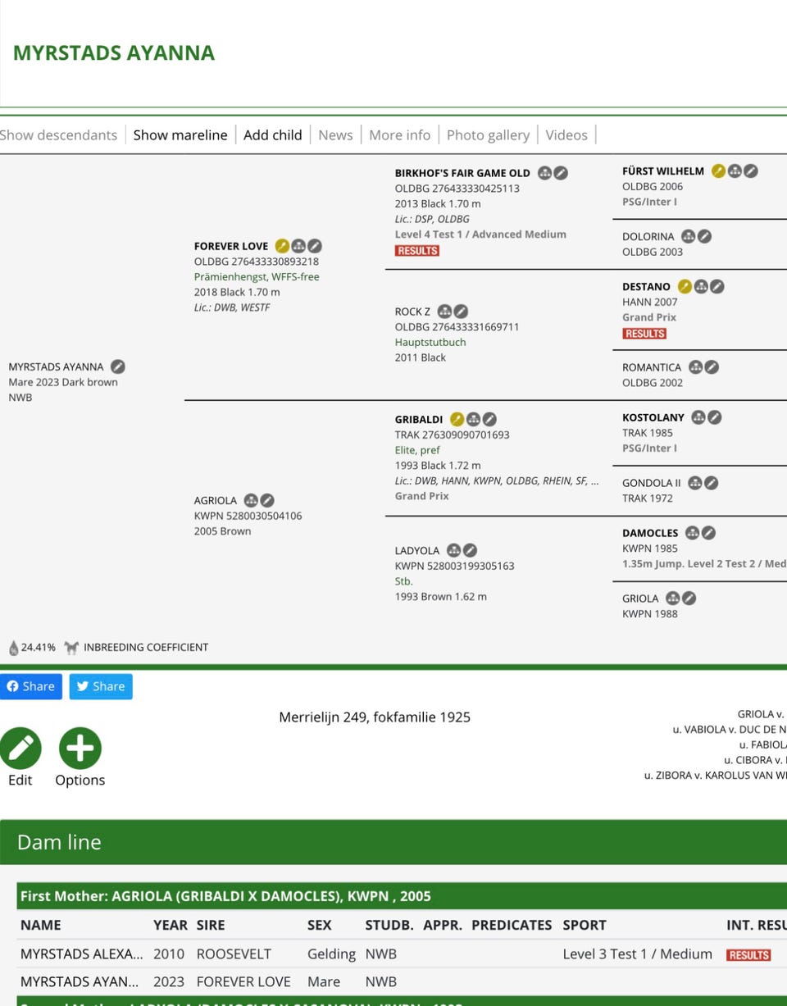Open the Show mareline tab
The width and height of the screenshot is (787, 1006).
[180, 135]
